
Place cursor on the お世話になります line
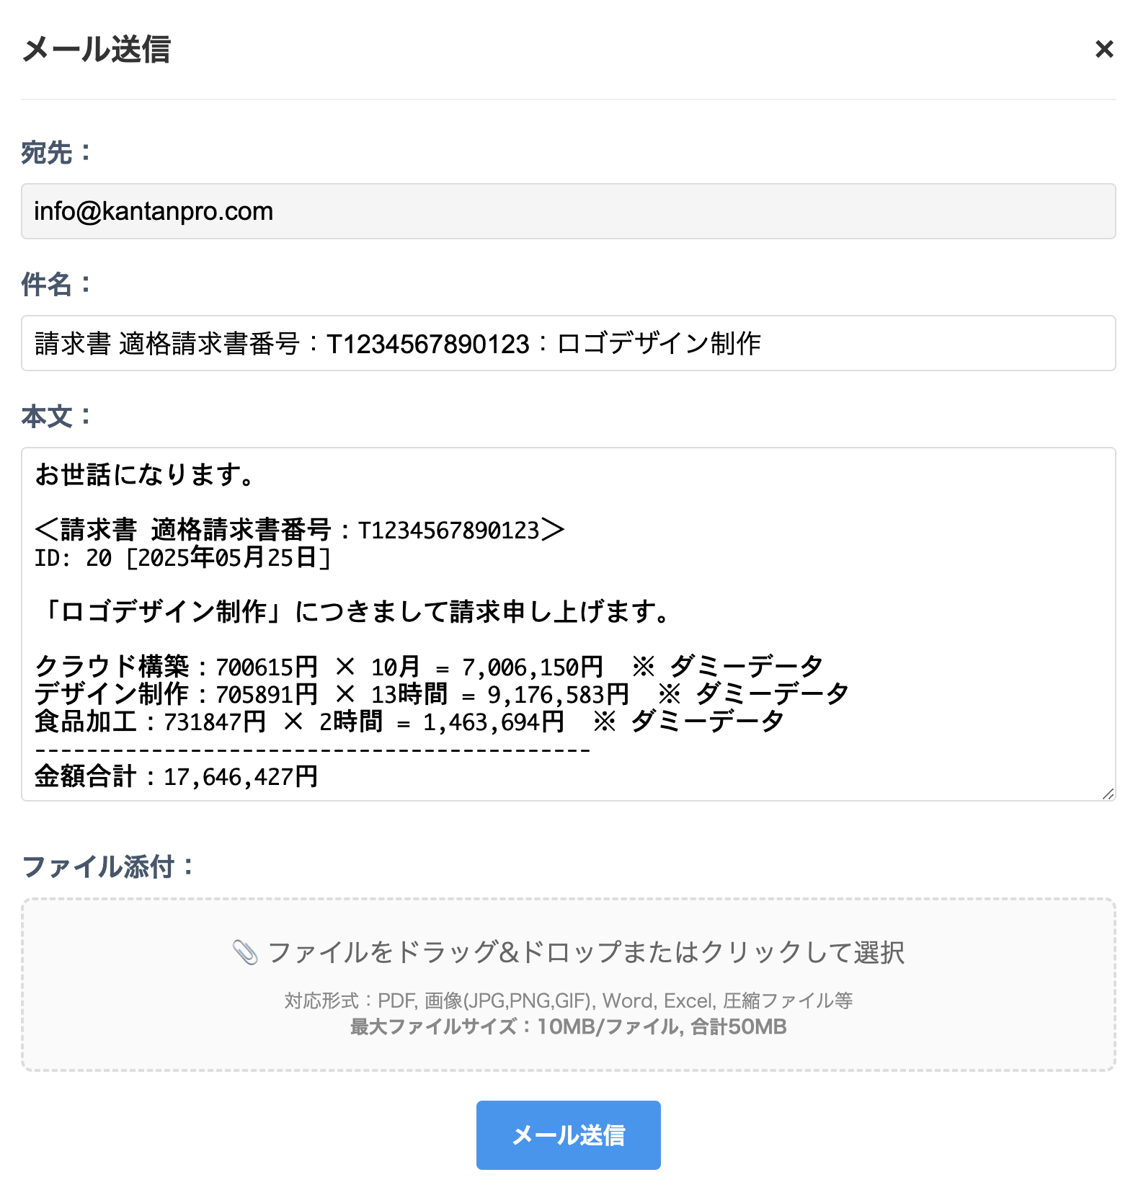146,474
